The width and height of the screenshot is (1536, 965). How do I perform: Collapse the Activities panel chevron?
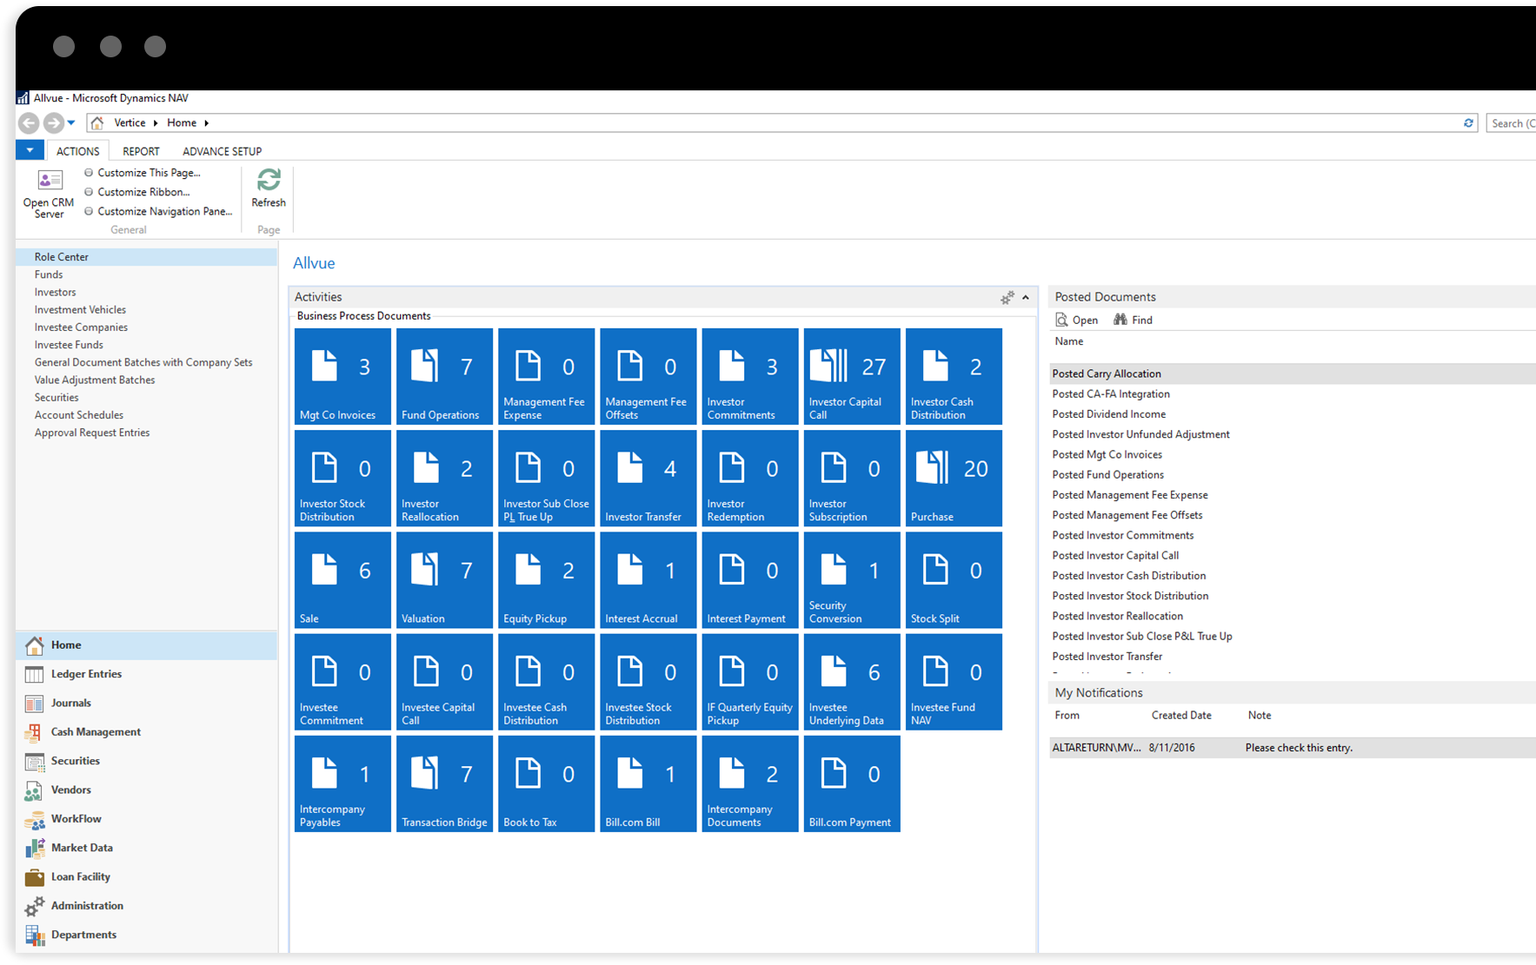tap(1026, 298)
